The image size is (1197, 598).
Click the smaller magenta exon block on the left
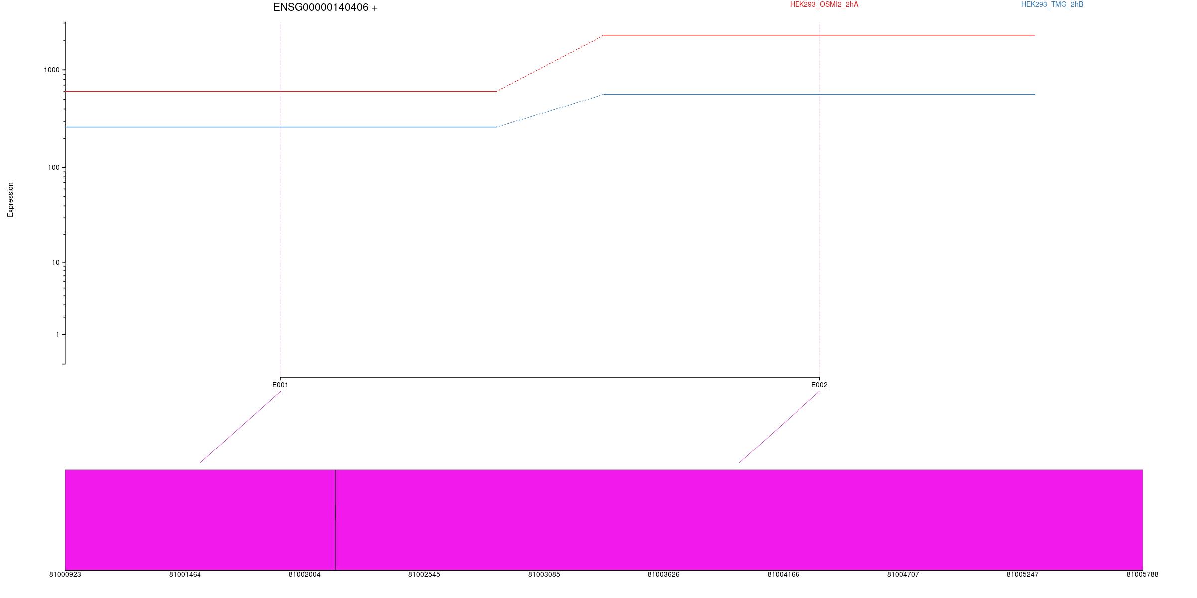click(x=200, y=520)
